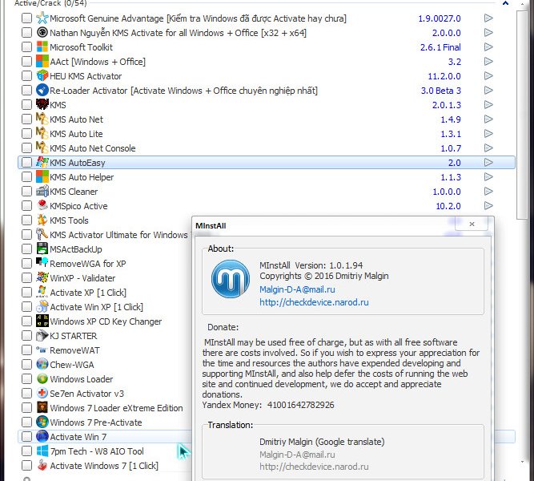Image resolution: width=534 pixels, height=481 pixels.
Task: Click the KMS Tools icon
Action: [42, 220]
